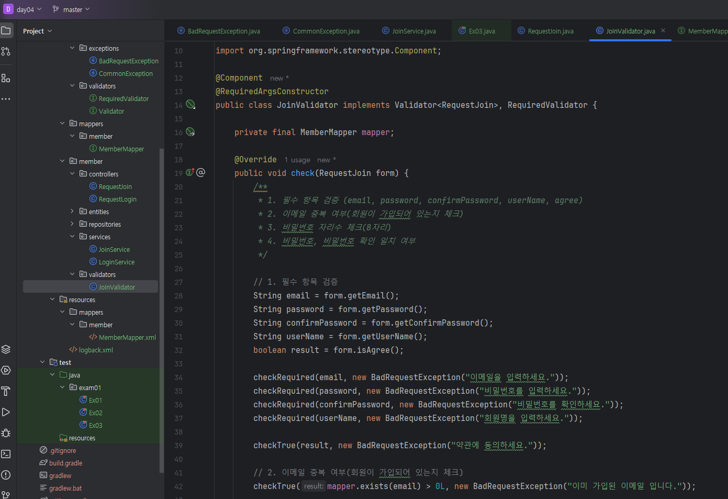The width and height of the screenshot is (728, 499).
Task: Open the Structure tool window icon
Action: [x=6, y=78]
